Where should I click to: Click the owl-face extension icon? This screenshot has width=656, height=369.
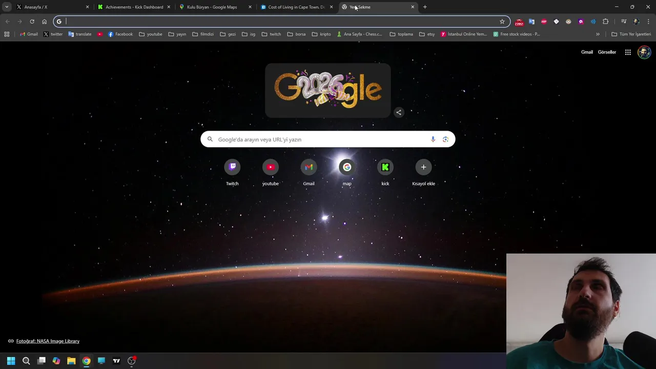[568, 22]
